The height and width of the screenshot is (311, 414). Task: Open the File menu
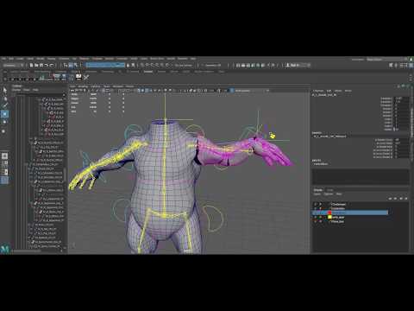pos(4,59)
